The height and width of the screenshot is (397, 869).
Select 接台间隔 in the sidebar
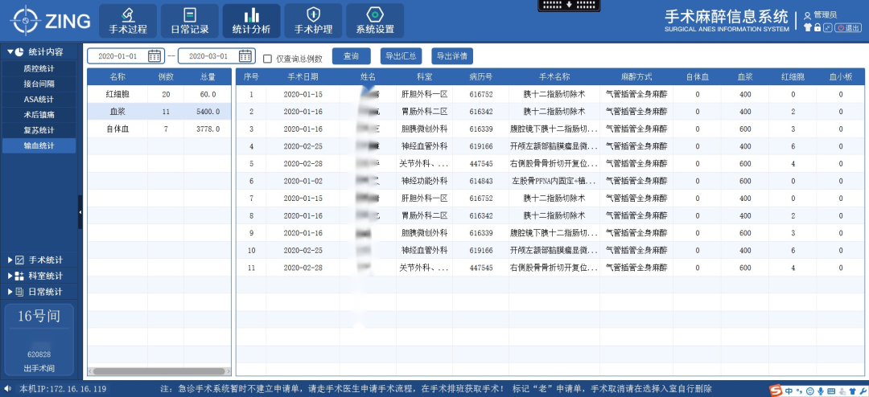pyautogui.click(x=39, y=84)
